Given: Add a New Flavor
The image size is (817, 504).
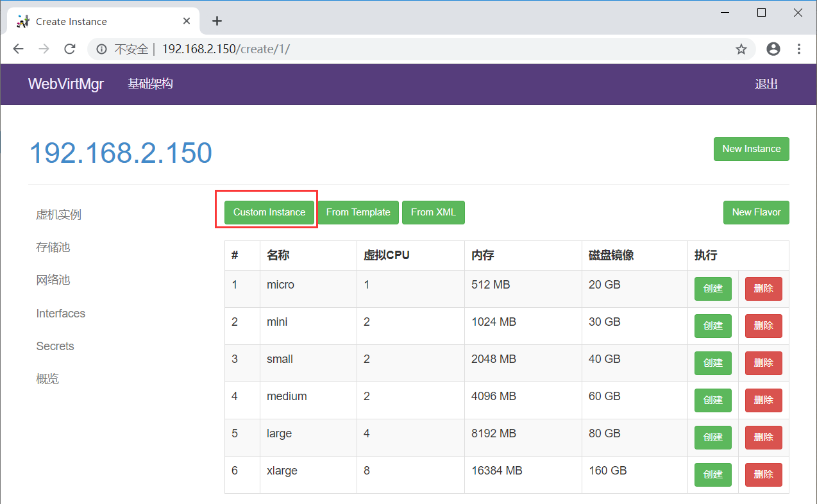Looking at the screenshot, I should click(756, 212).
